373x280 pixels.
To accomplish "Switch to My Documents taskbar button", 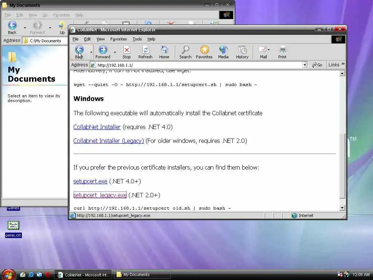I will click(x=142, y=275).
